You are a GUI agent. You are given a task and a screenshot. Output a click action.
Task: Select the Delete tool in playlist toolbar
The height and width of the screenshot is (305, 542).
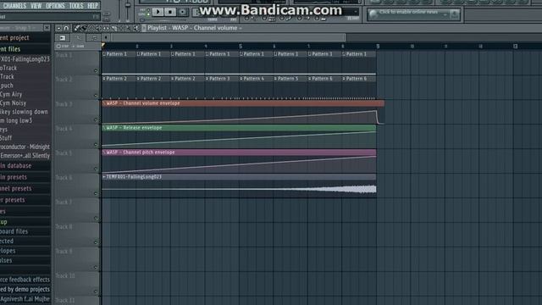pyautogui.click(x=91, y=28)
